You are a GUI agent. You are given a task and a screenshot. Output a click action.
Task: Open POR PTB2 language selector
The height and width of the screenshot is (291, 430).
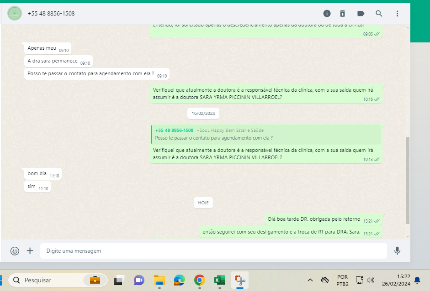(x=342, y=281)
